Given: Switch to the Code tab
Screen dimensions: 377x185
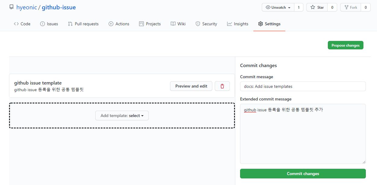Looking at the screenshot, I should point(22,24).
